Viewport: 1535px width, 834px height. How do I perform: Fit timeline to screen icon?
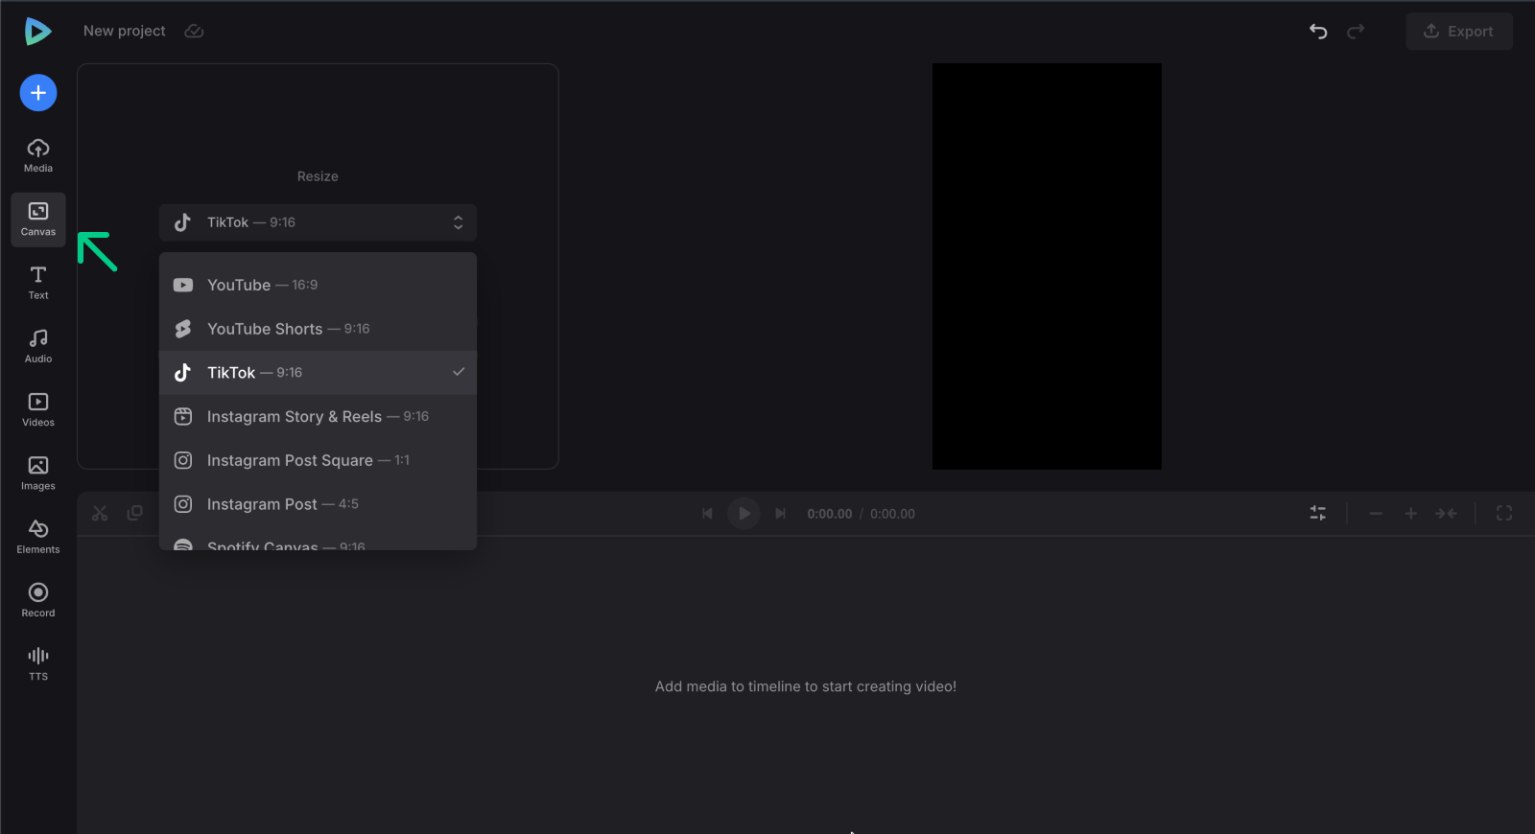1447,514
